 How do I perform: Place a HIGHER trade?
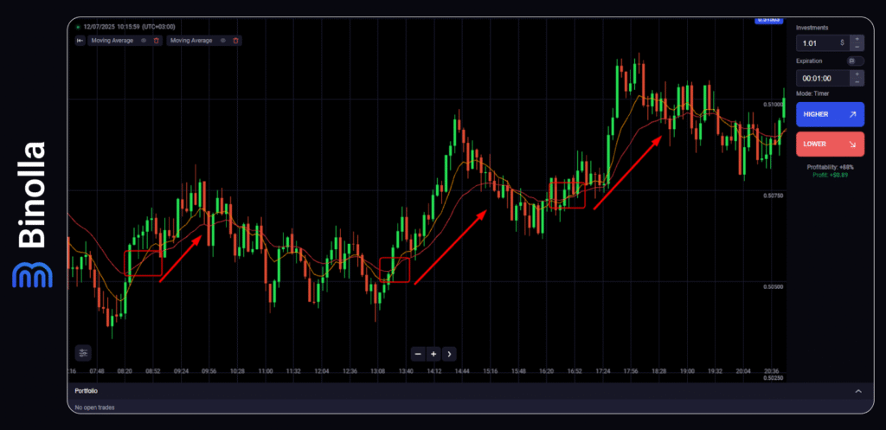(x=829, y=114)
